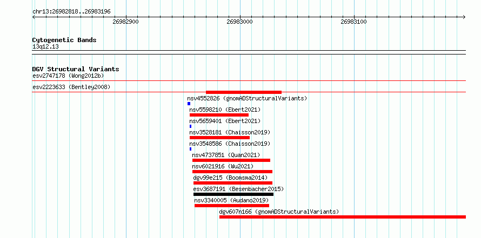Open nsv5659401 (Ebert2021) label

click(225, 121)
